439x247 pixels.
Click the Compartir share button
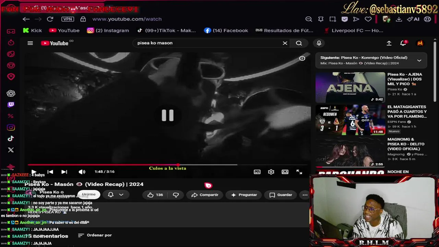click(x=205, y=195)
